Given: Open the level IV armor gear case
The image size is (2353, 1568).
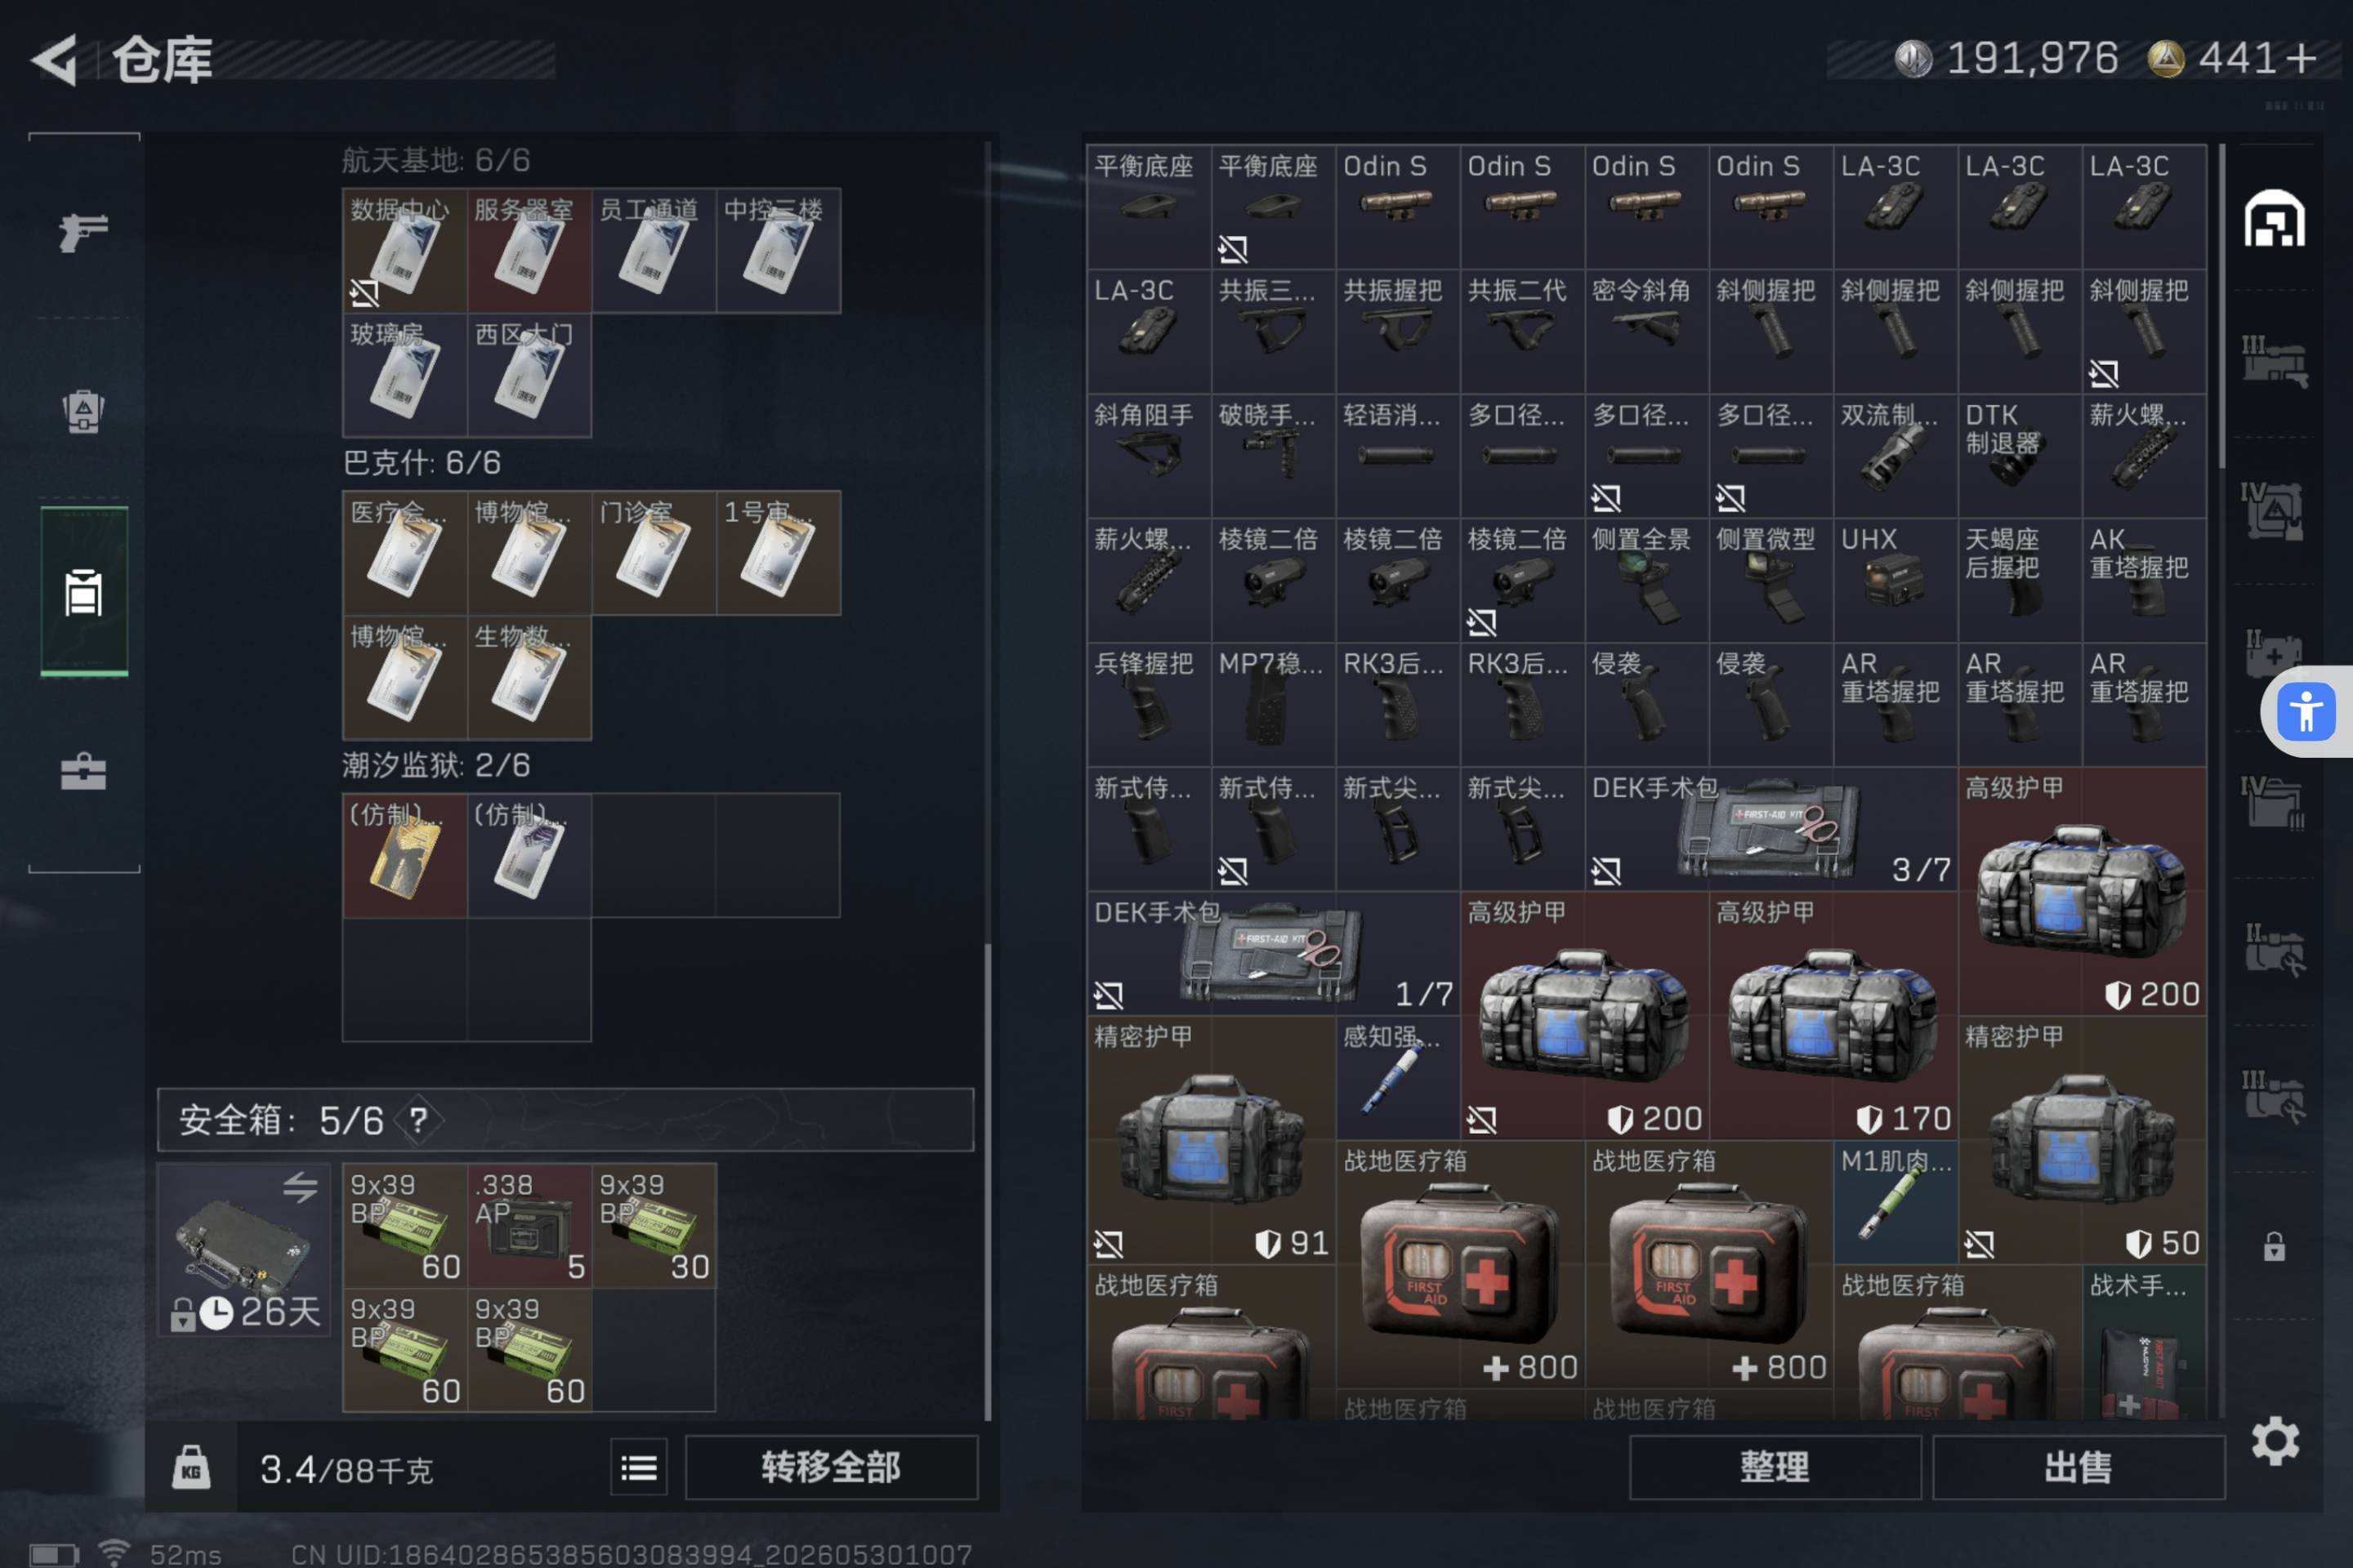Looking at the screenshot, I should (2272, 511).
